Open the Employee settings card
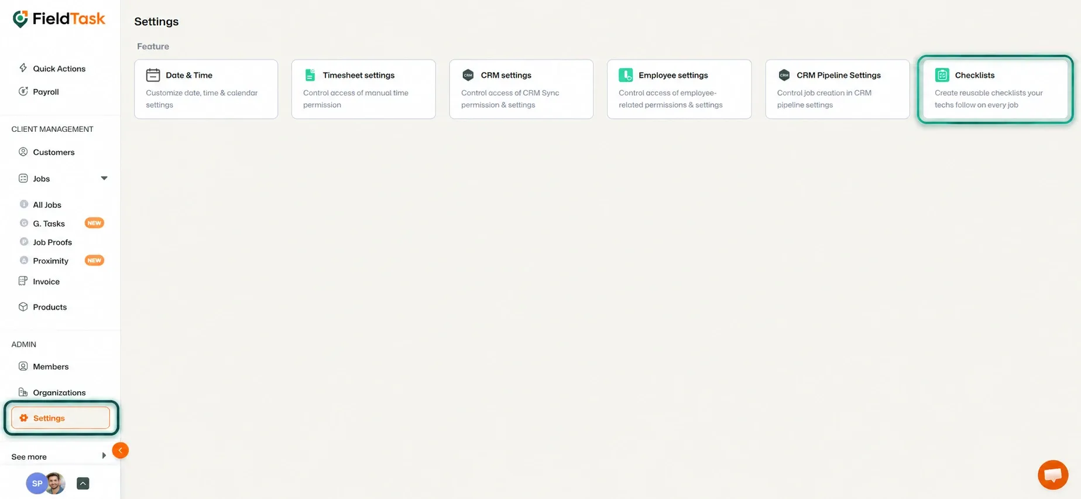1081x499 pixels. click(x=680, y=89)
